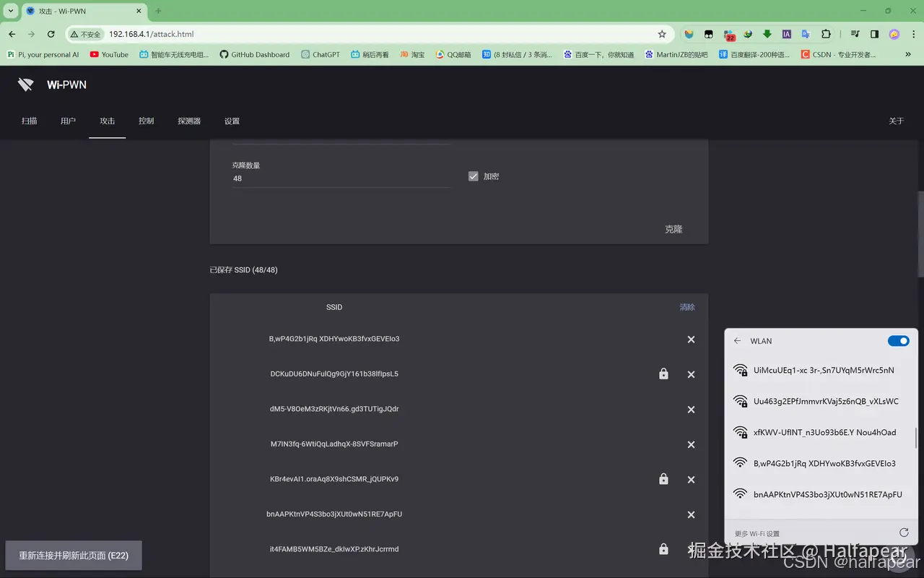Open the media control music icon
This screenshot has width=924, height=578.
pos(855,34)
